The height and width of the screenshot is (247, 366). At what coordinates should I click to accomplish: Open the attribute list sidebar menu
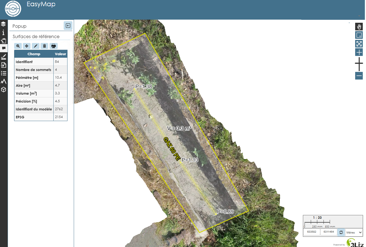(x=4, y=73)
